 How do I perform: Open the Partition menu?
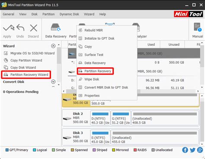(48, 14)
